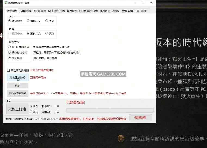The width and height of the screenshot is (207, 148).
Task: Switch to MPQ模组生成 tab
Action: (x=56, y=11)
